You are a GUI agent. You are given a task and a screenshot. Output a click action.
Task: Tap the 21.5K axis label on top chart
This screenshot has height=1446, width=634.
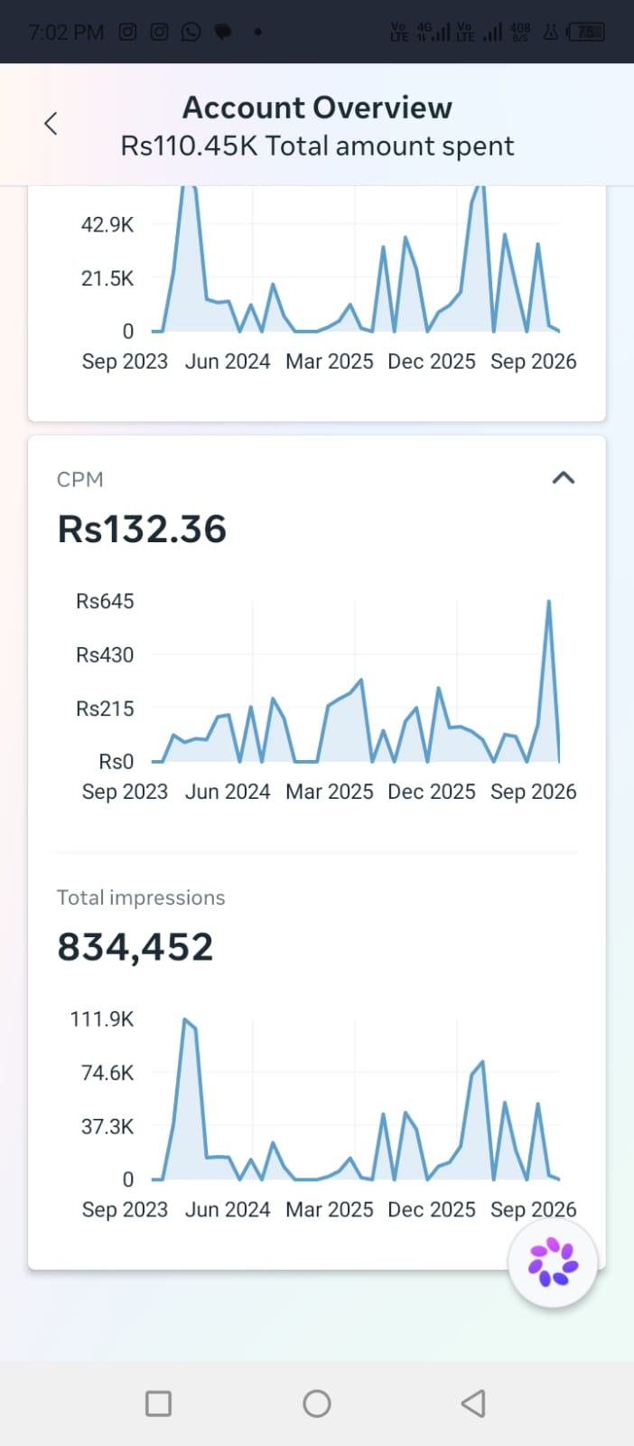[107, 278]
